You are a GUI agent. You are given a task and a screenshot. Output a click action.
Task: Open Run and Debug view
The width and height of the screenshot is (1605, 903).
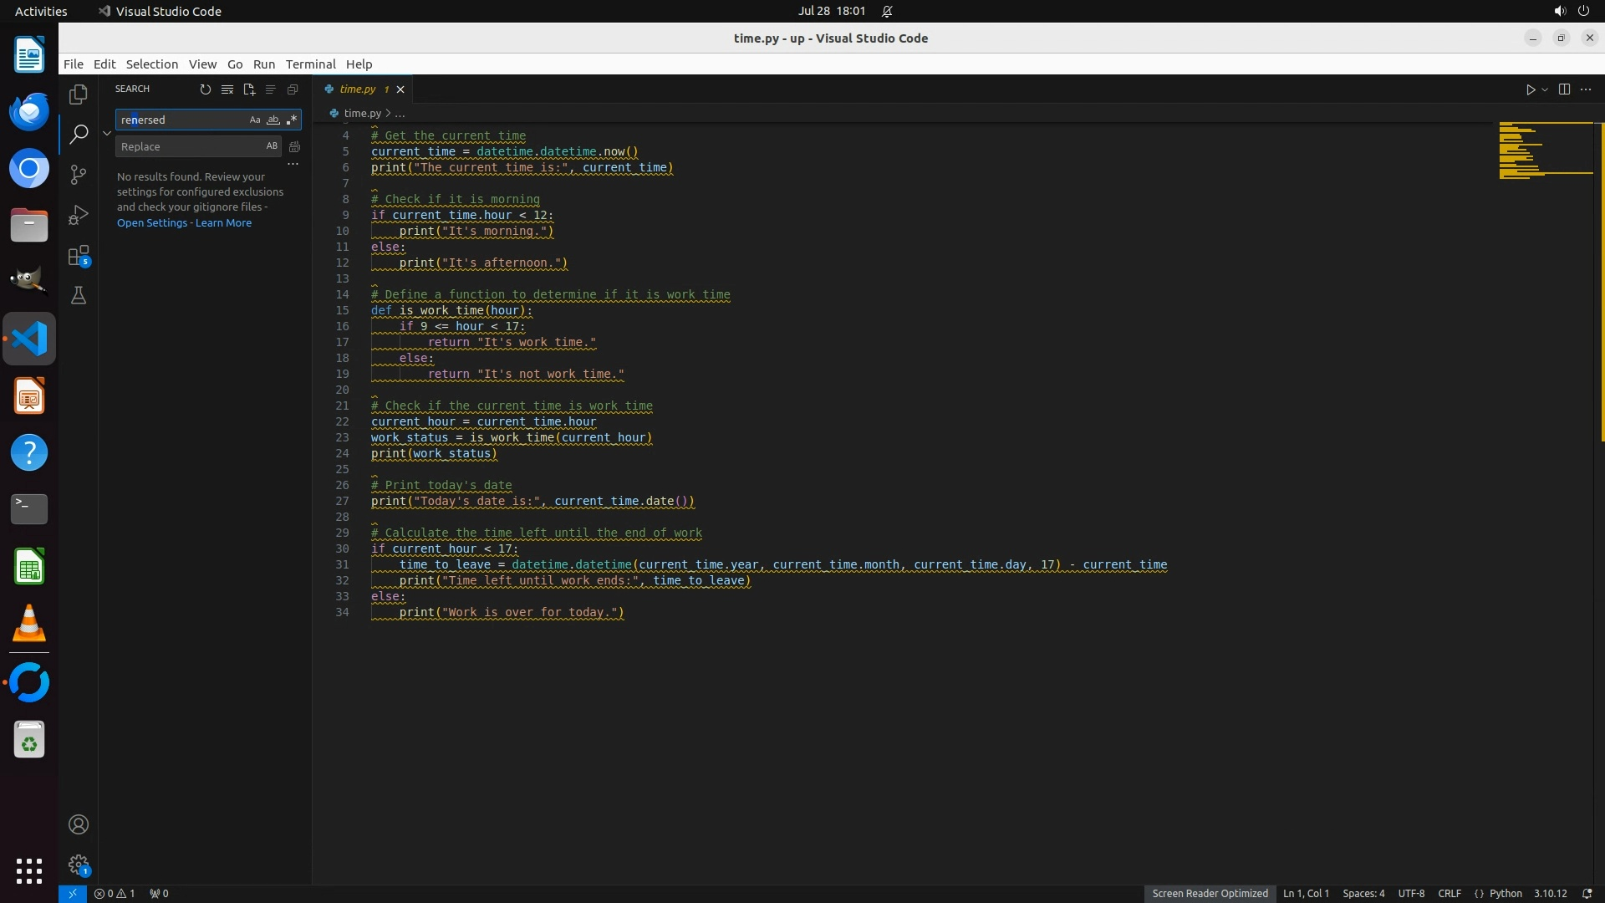[79, 215]
